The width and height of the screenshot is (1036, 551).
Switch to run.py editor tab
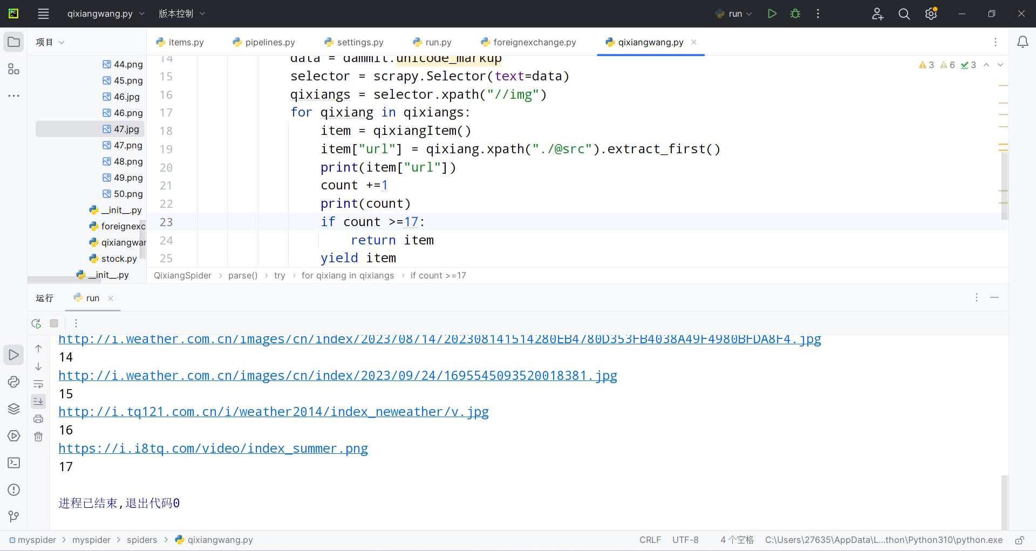[x=432, y=42]
